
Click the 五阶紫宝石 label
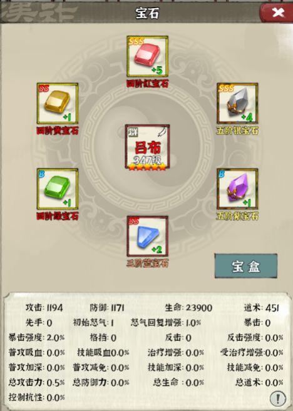click(x=237, y=216)
